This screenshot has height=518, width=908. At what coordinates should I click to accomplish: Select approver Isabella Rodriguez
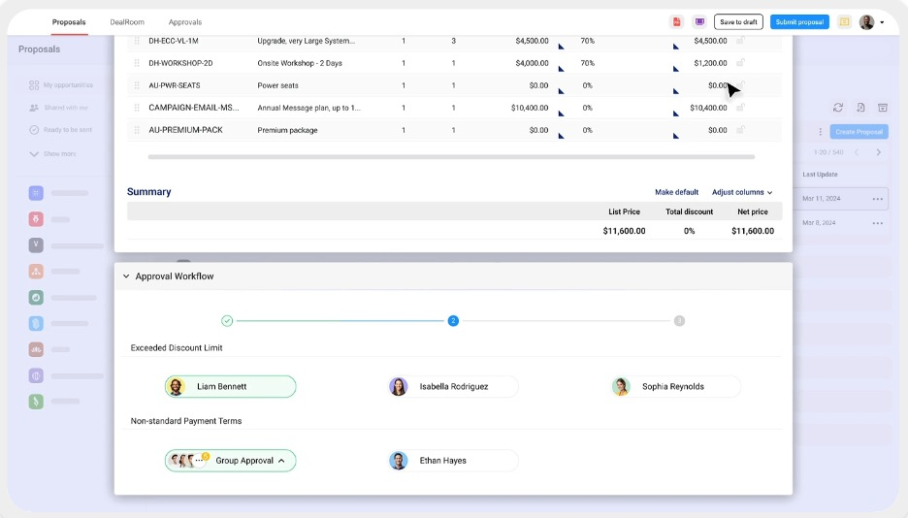(x=453, y=387)
